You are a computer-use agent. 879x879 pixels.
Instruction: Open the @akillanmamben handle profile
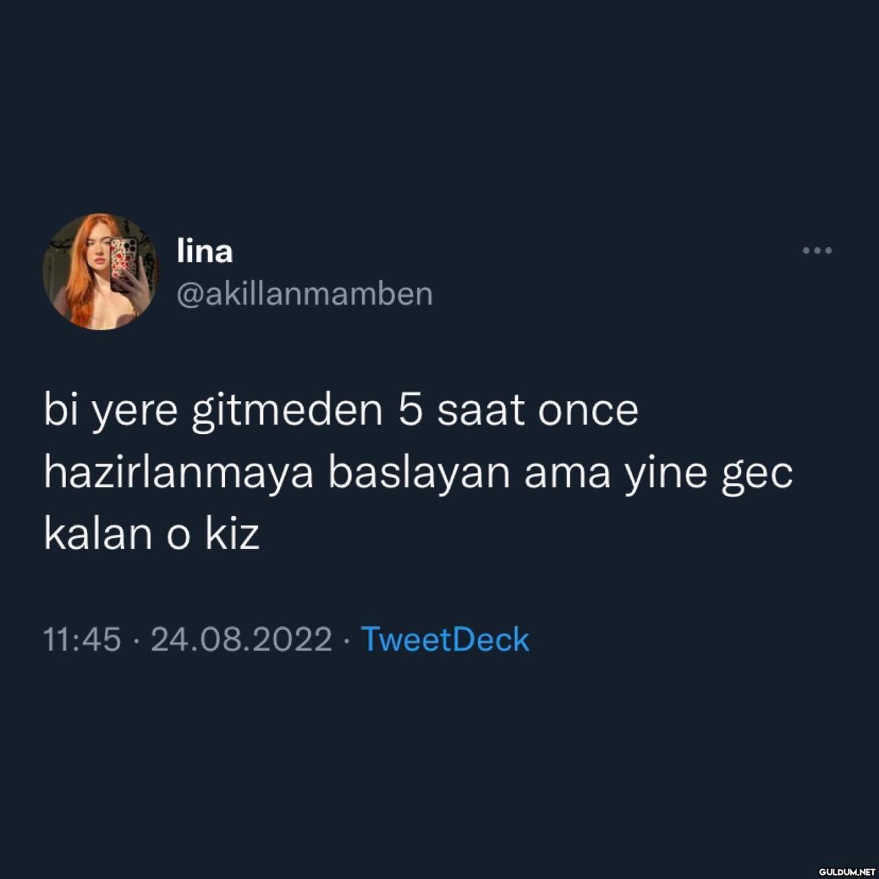tap(305, 294)
